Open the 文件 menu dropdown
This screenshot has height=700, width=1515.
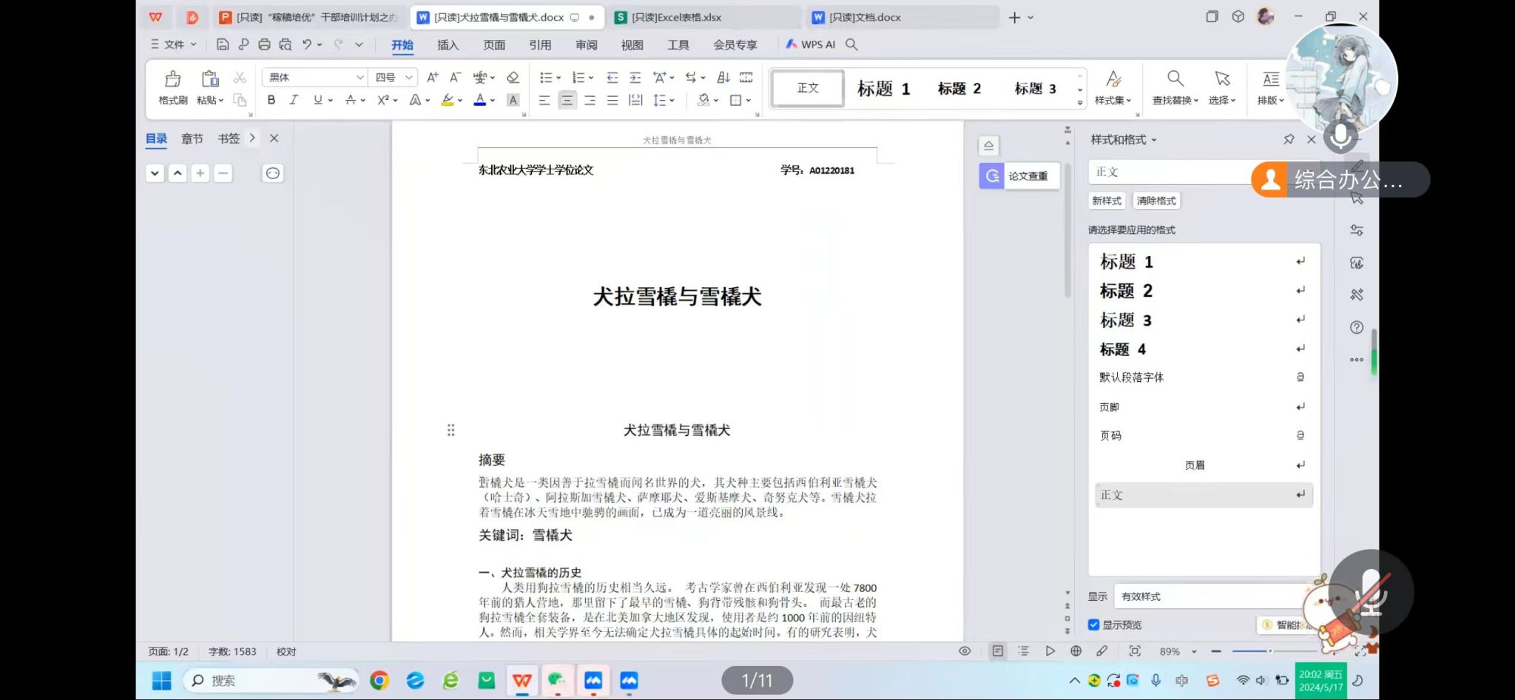pos(174,44)
